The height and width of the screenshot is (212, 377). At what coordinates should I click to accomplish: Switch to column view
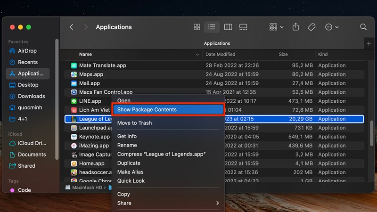coord(228,27)
